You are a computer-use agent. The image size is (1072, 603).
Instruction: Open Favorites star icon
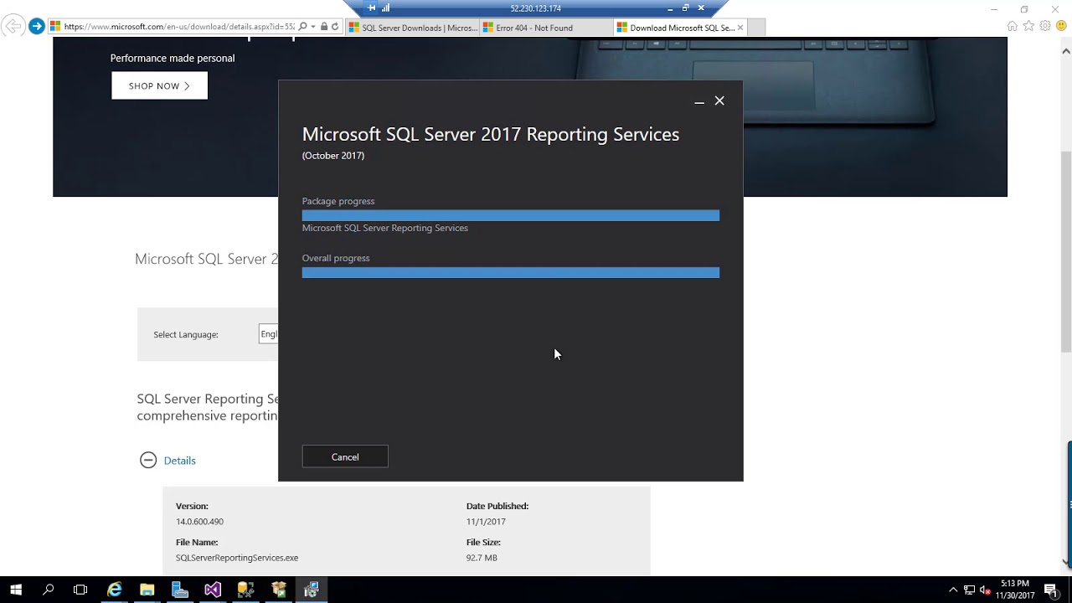pyautogui.click(x=1028, y=26)
